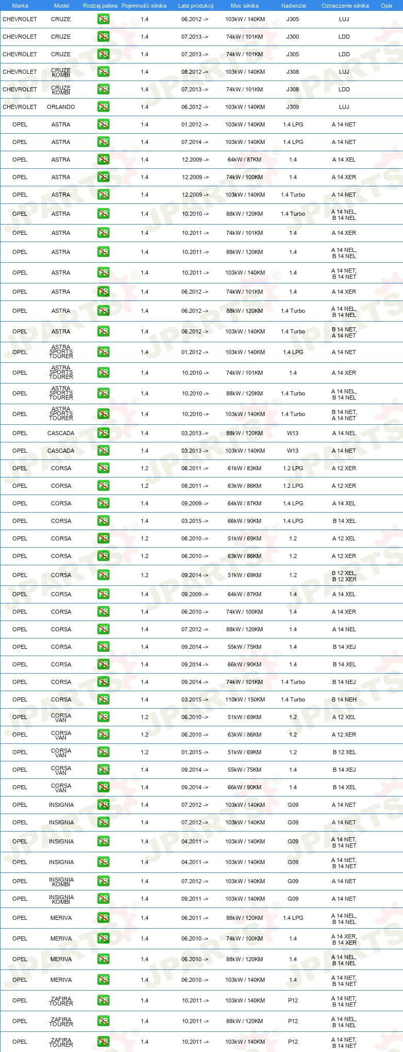
Task: Click fuel icon in Astra Sports Tourer 1.4 LPG row
Action: coord(103,352)
